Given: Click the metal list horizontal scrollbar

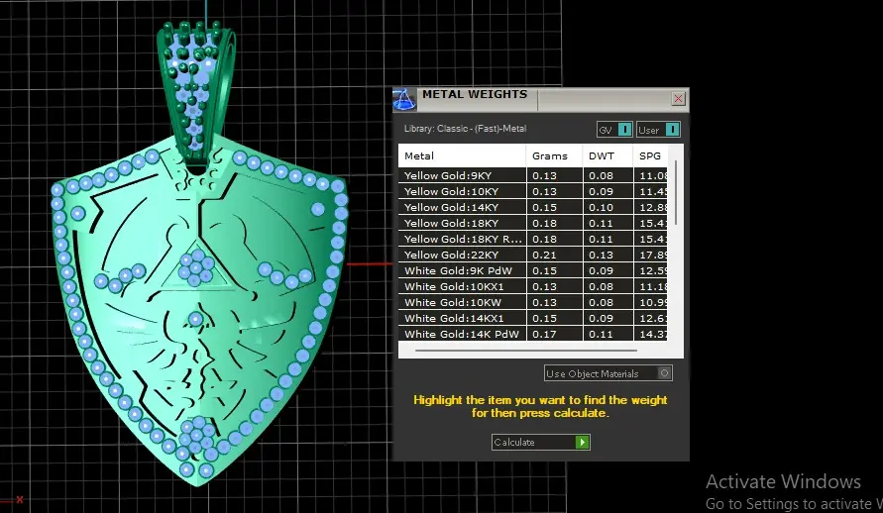Looking at the screenshot, I should point(526,351).
